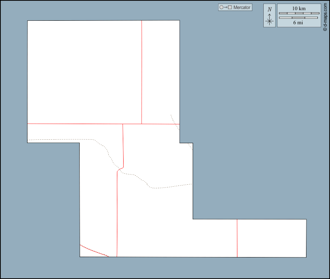
Task: Click the square symbol in the projection badge
Action: click(x=230, y=7)
